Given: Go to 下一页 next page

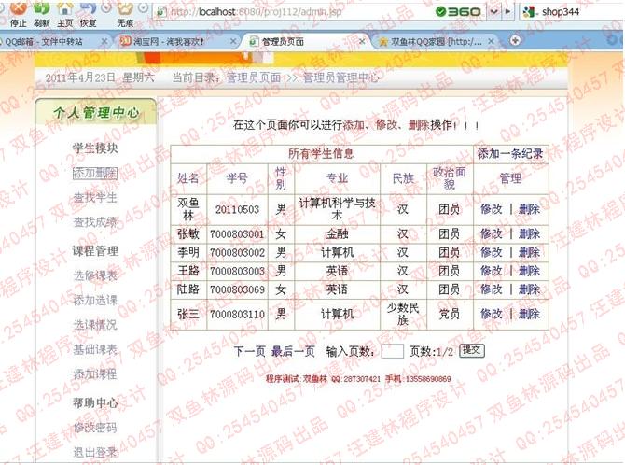Looking at the screenshot, I should tap(249, 351).
